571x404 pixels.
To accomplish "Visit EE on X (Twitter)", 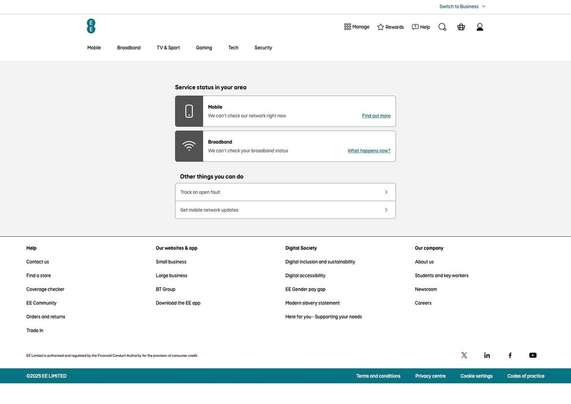I will (464, 355).
